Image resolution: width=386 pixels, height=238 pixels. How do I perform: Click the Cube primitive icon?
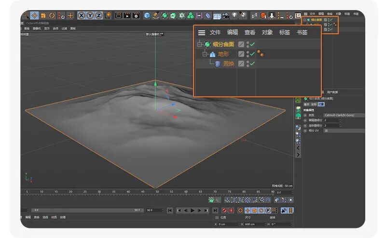pos(147,15)
